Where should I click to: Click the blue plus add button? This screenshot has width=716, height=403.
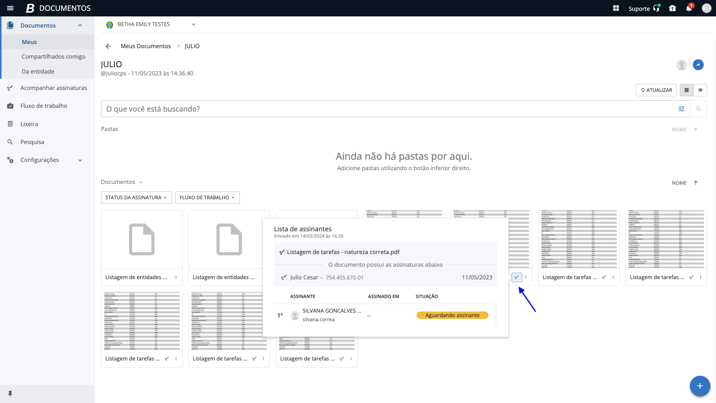pyautogui.click(x=700, y=386)
